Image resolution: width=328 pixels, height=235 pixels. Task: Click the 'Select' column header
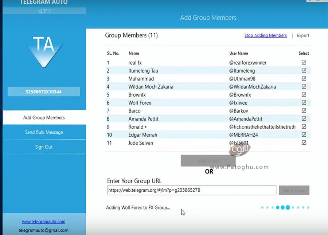(x=304, y=53)
